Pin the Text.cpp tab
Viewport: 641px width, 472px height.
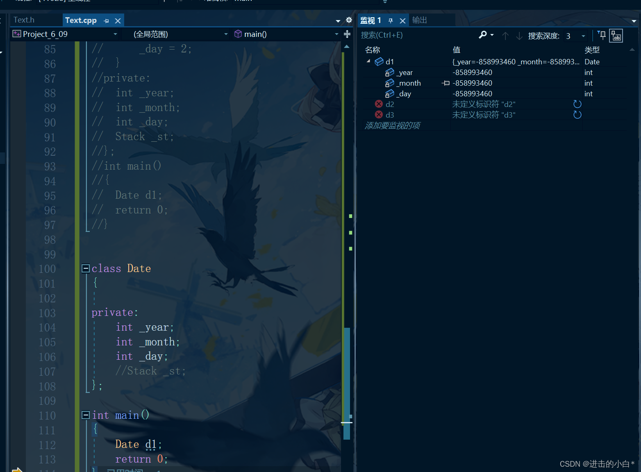(x=107, y=21)
